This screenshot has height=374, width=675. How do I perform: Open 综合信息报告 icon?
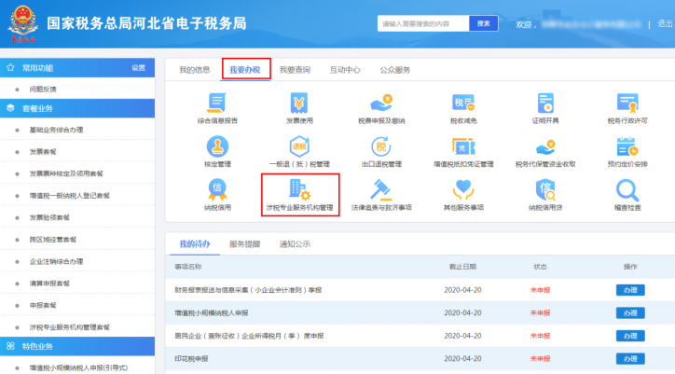[216, 103]
